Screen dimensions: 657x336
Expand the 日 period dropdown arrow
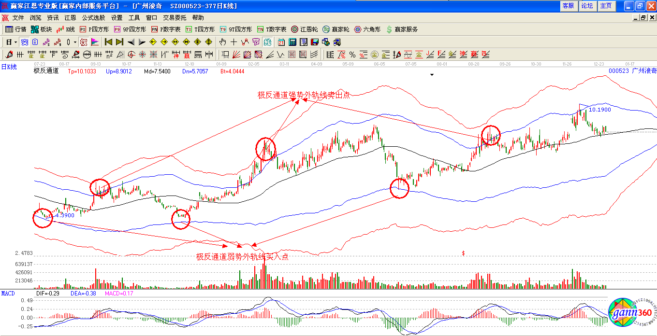(x=15, y=42)
